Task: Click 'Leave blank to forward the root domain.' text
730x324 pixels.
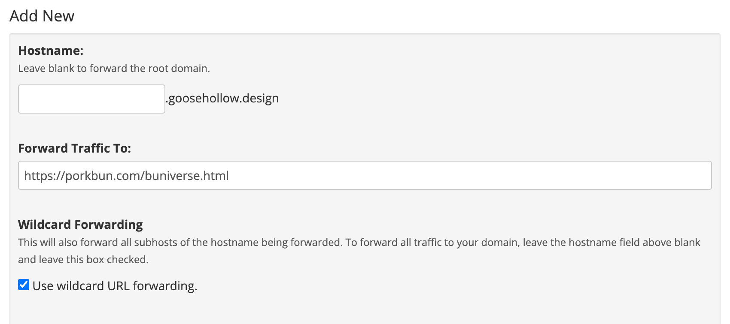Action: (114, 69)
